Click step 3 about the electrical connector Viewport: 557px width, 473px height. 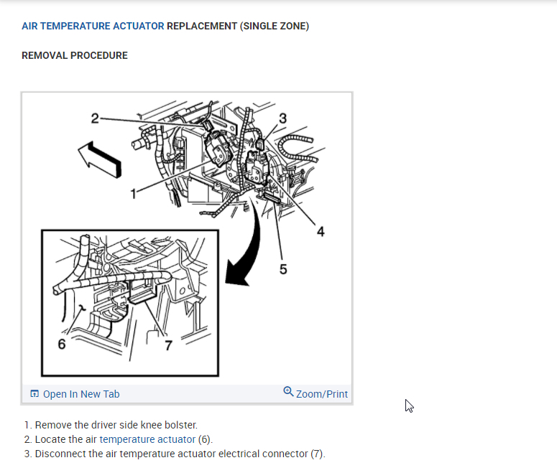(x=175, y=454)
